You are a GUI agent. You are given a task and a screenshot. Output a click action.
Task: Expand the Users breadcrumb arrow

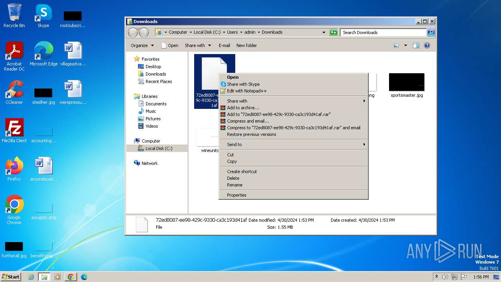[241, 33]
